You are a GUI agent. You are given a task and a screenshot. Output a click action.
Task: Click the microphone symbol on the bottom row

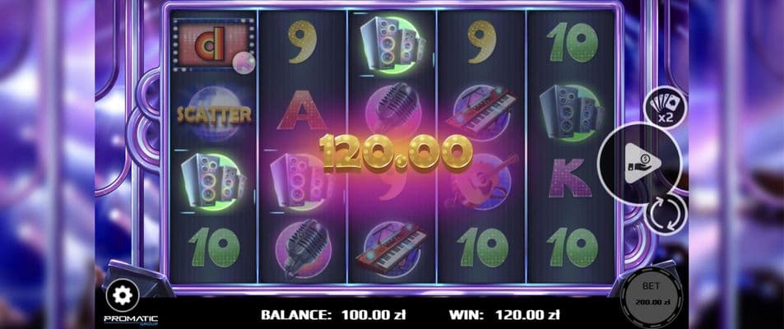tap(303, 249)
